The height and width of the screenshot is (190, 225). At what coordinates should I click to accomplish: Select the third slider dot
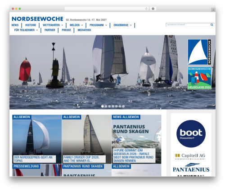[109, 106]
